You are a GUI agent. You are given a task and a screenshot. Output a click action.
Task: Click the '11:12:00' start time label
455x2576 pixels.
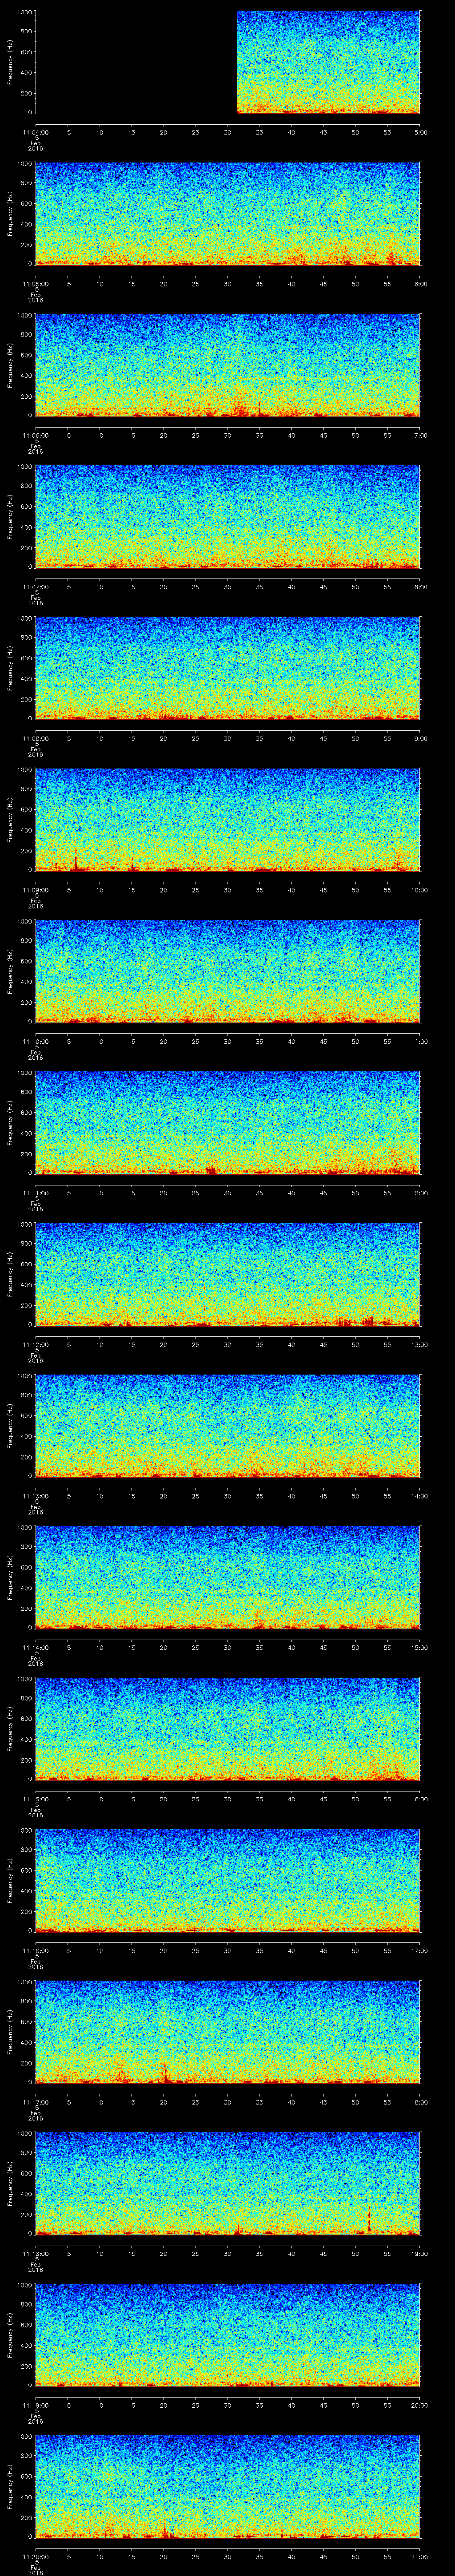pos(36,1344)
